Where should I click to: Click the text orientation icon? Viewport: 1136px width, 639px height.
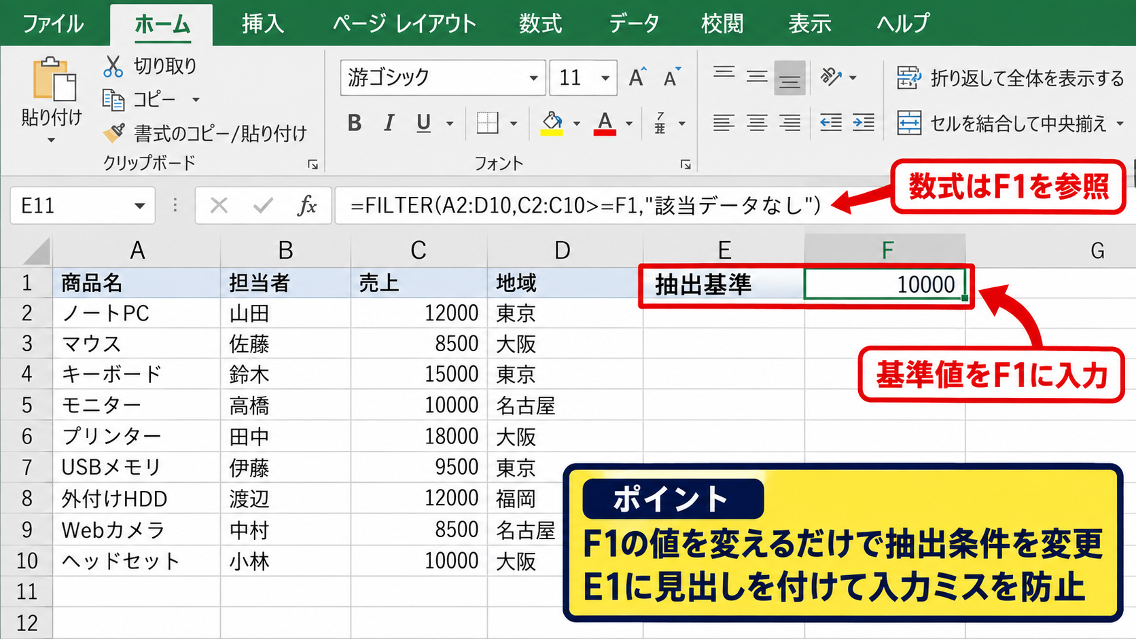click(x=831, y=77)
